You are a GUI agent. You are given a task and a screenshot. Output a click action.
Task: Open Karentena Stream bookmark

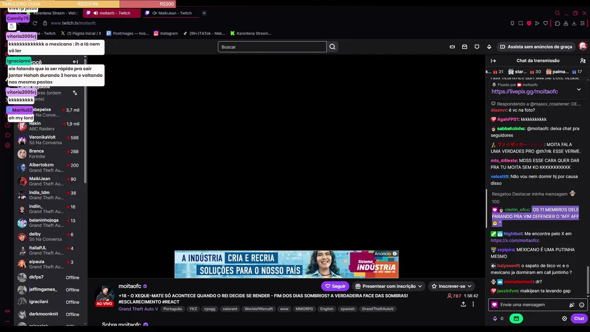click(251, 33)
